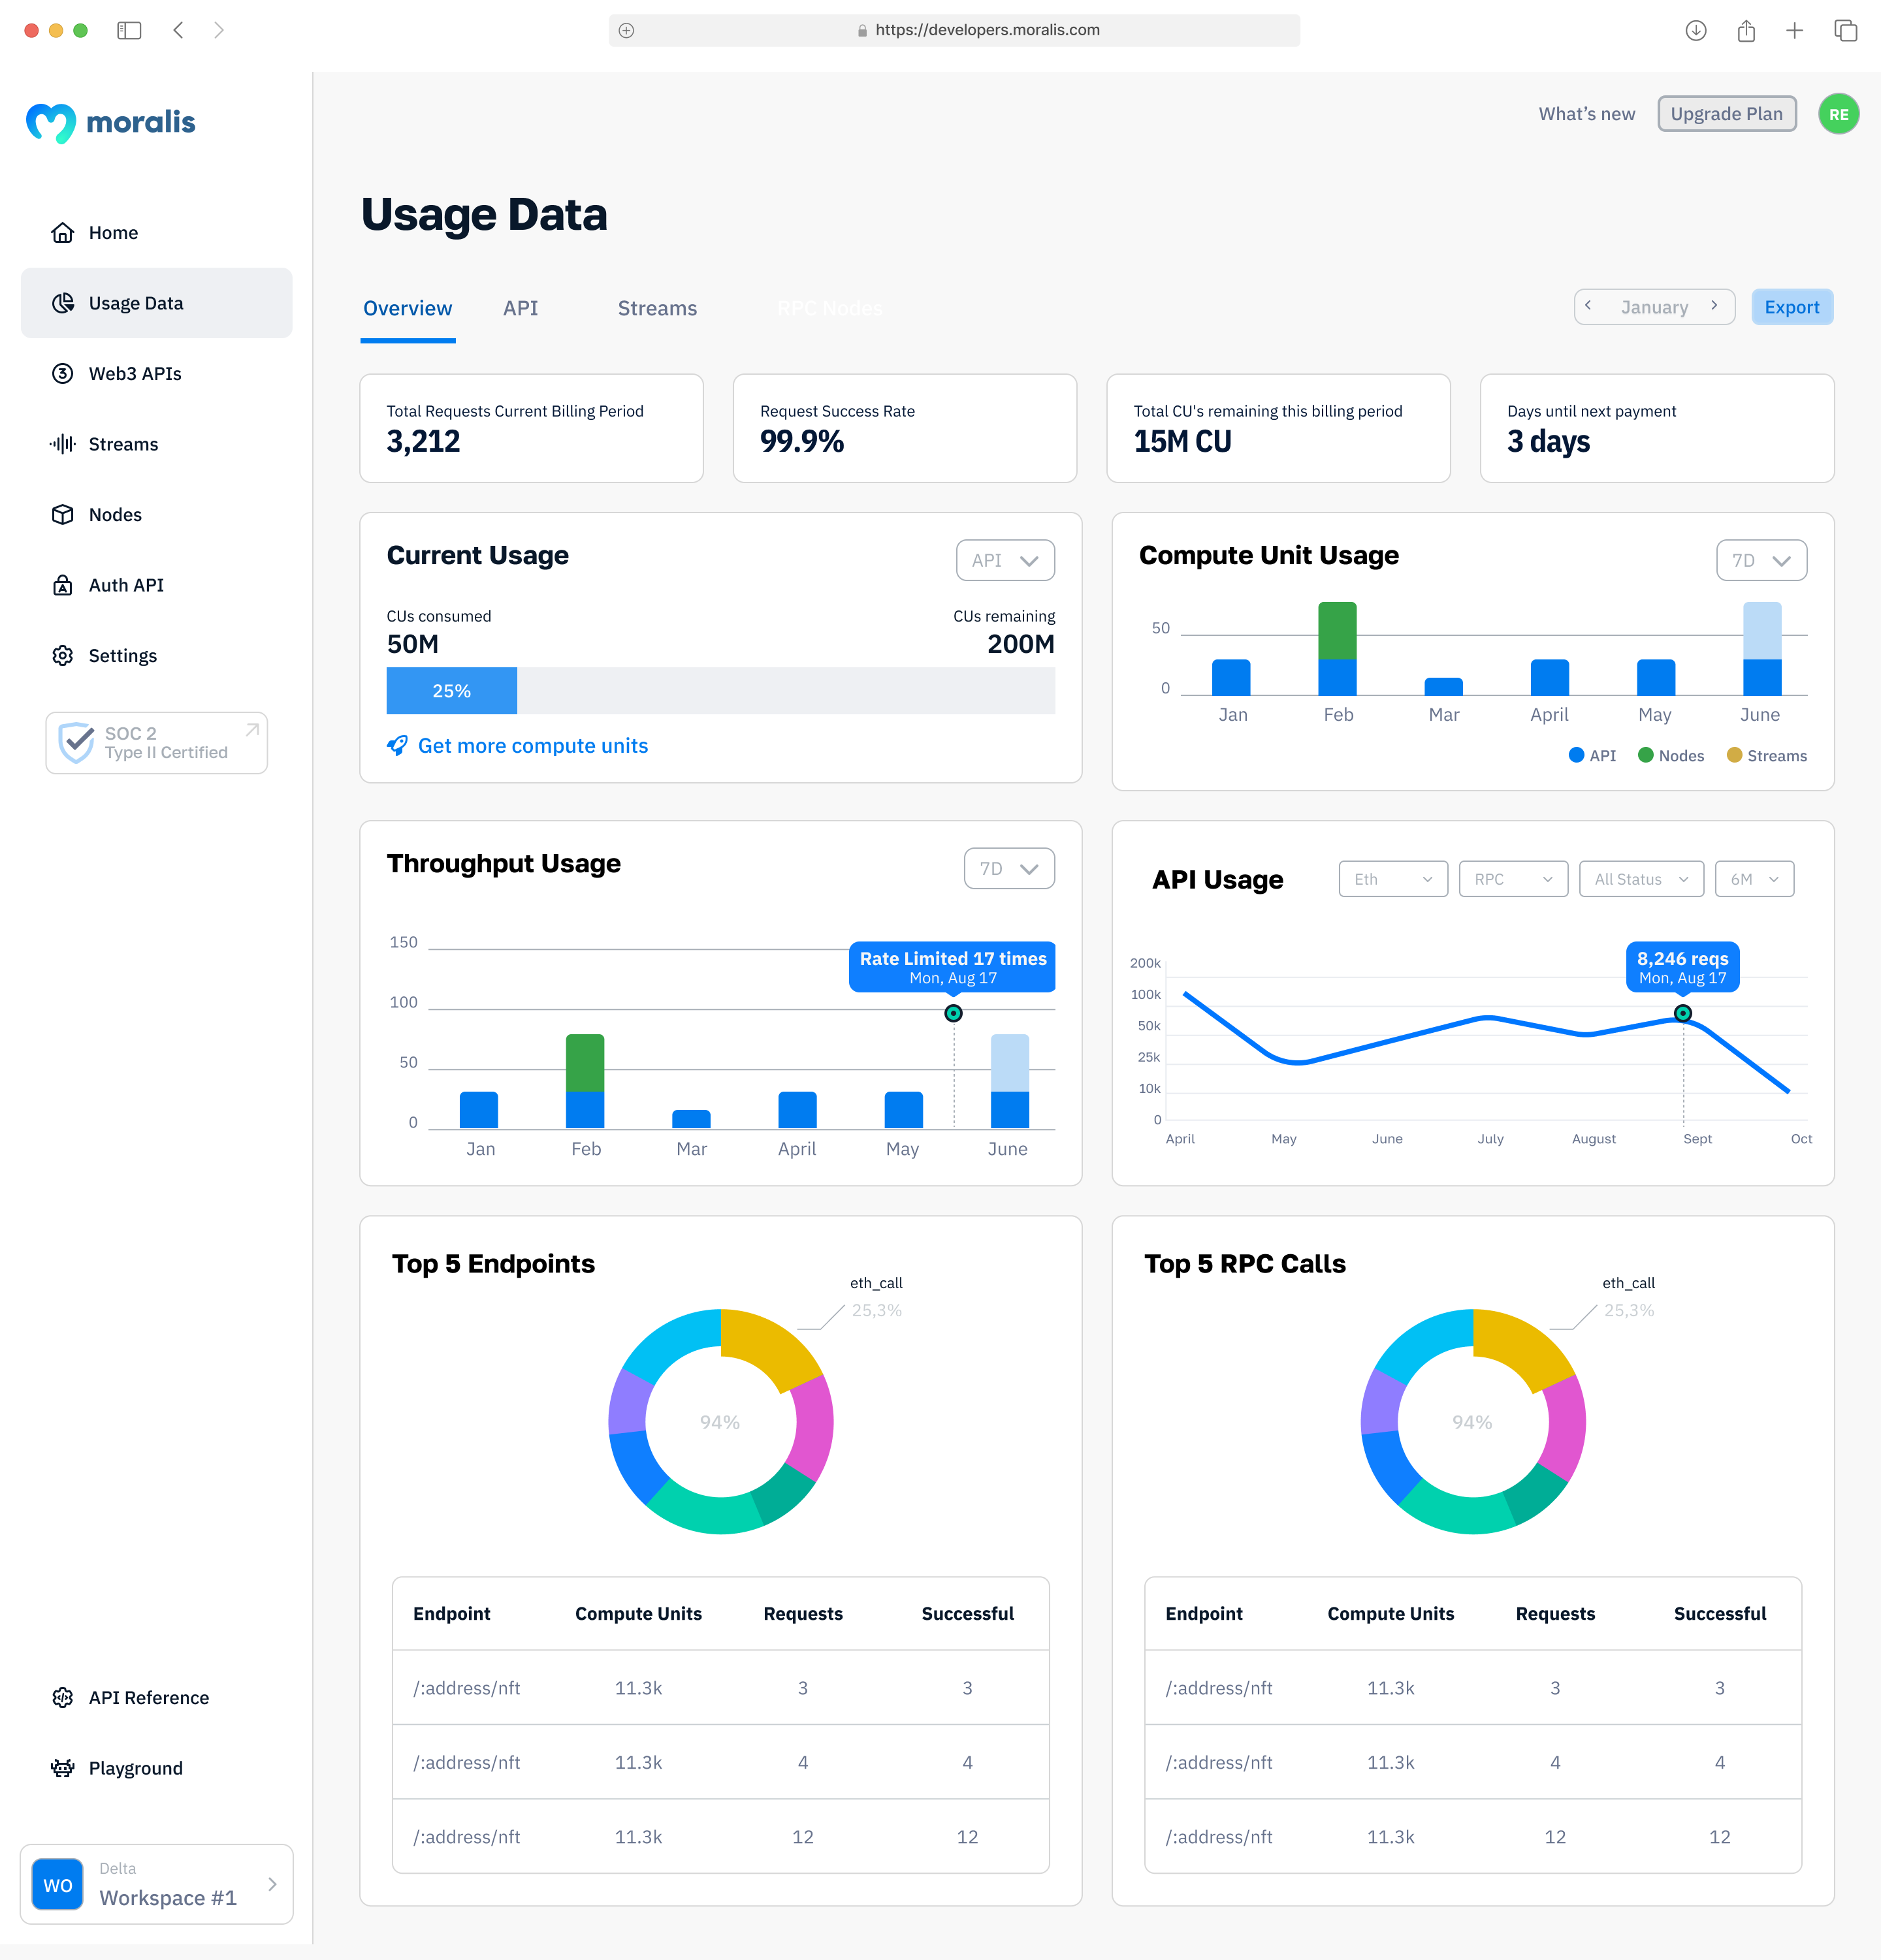
Task: Open the RPC Nodes tab
Action: click(829, 308)
